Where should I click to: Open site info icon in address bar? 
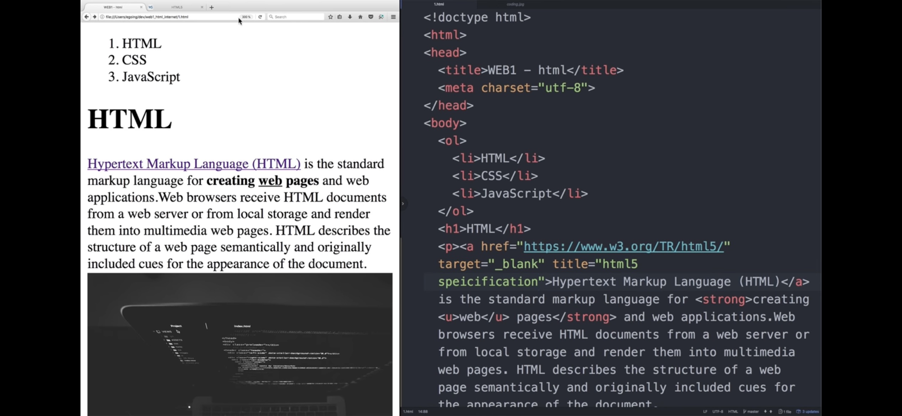tap(102, 17)
